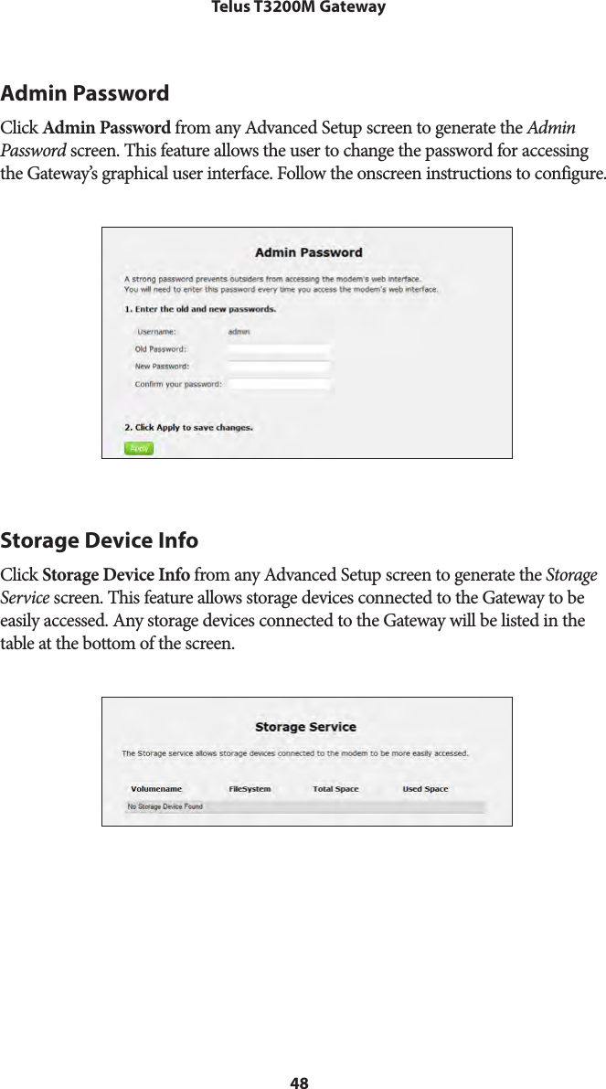Focus the Old Password input field
Viewport: 606px width, 1089px height.
pos(279,348)
